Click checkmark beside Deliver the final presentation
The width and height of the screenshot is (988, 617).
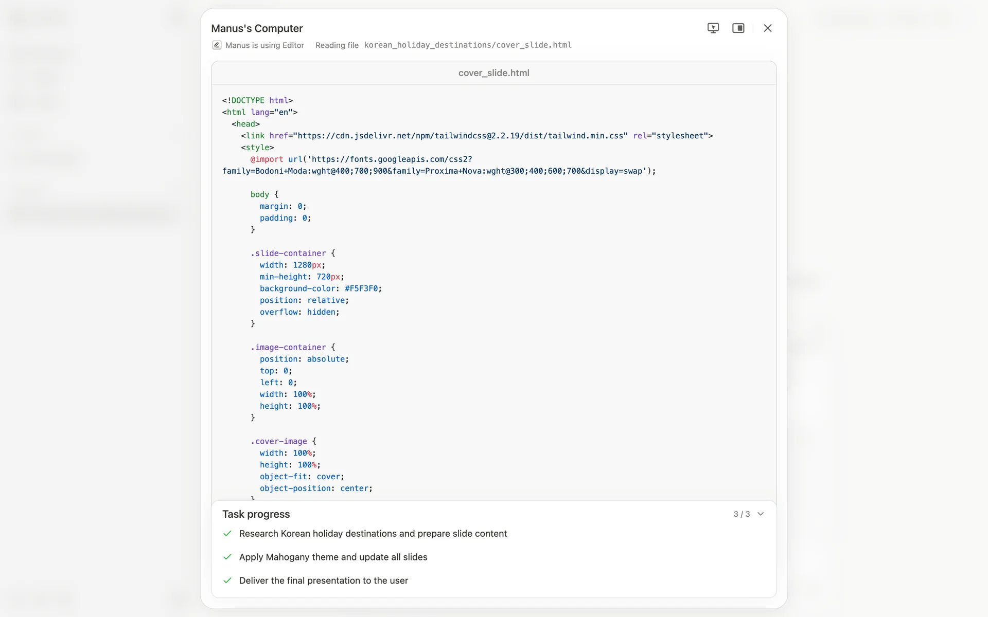(227, 580)
